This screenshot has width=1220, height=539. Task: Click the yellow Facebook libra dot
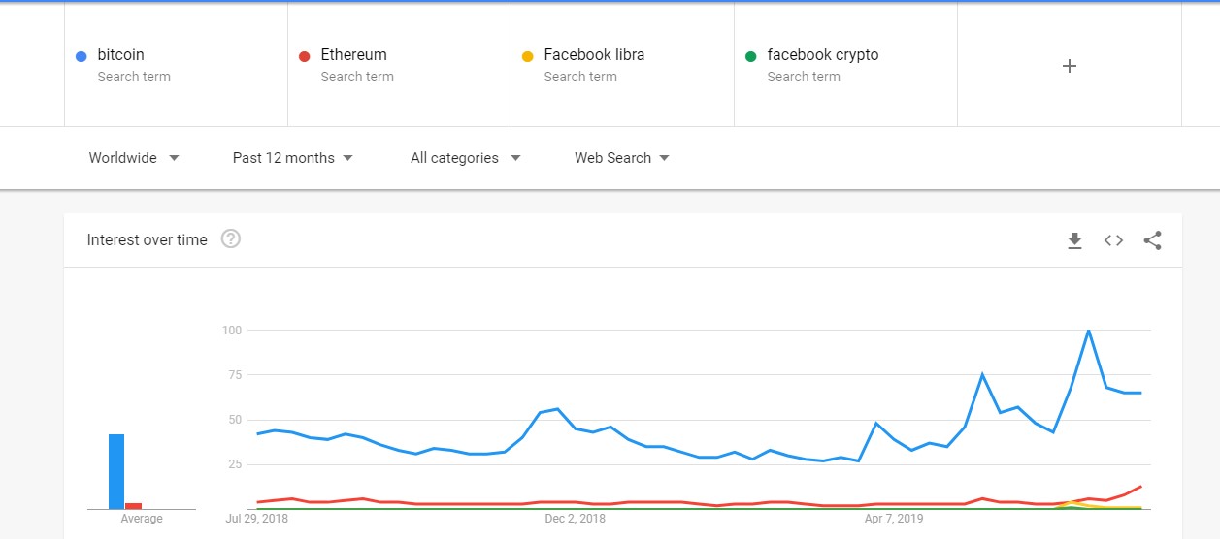[x=528, y=56]
